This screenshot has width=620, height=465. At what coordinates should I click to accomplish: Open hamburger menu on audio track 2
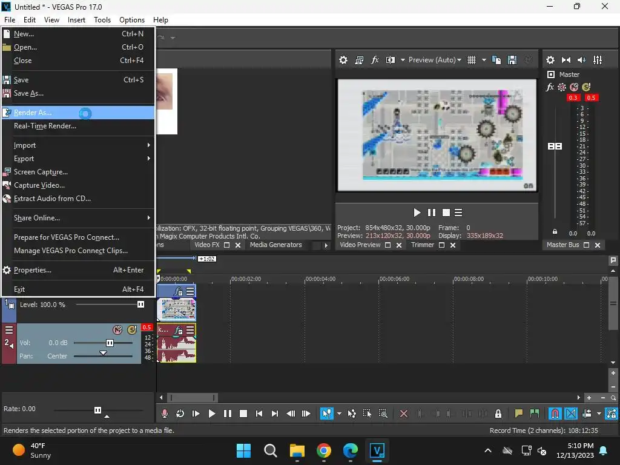[9, 330]
